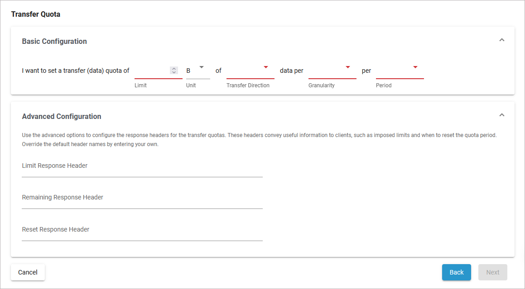Focus the Limit number input

coord(152,71)
